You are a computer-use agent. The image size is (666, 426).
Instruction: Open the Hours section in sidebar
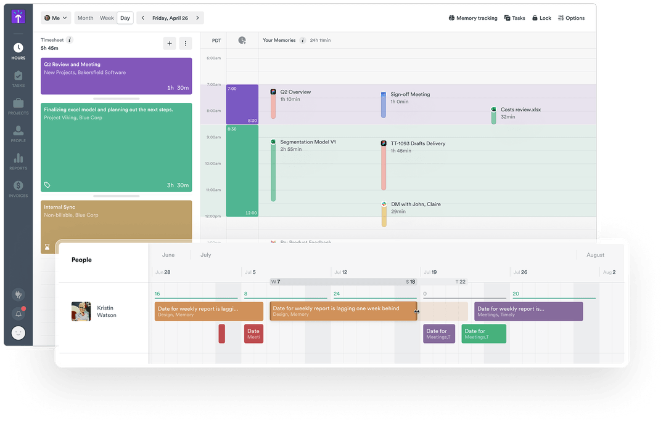coord(18,51)
